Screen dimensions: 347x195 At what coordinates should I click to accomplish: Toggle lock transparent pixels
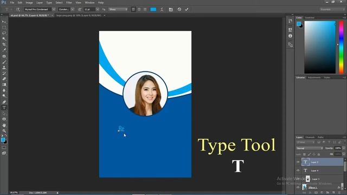[305, 154]
